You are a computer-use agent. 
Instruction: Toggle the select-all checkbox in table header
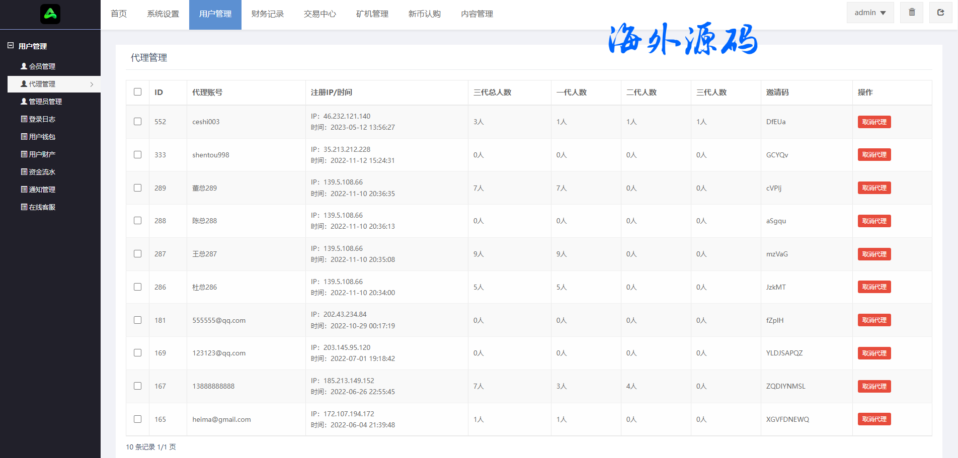point(137,92)
